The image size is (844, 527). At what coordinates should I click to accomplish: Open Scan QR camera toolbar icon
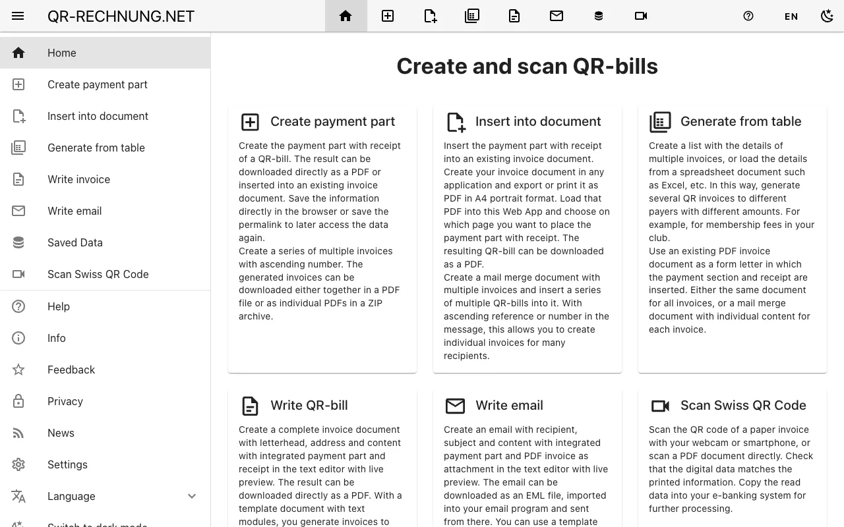coord(641,16)
